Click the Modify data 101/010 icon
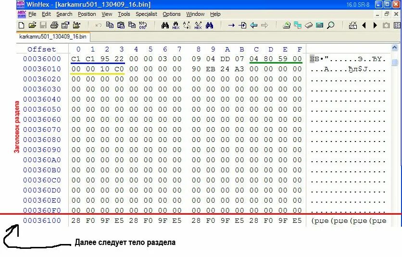Viewport: 402px width, 257px height. 143,25
